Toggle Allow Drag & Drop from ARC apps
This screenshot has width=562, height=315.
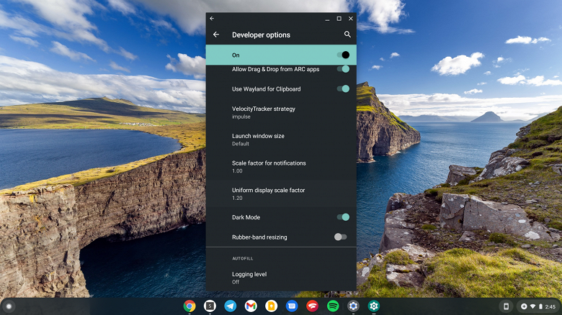coord(343,69)
